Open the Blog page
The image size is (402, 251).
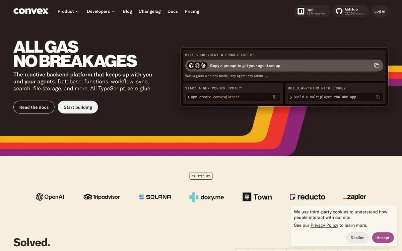127,11
